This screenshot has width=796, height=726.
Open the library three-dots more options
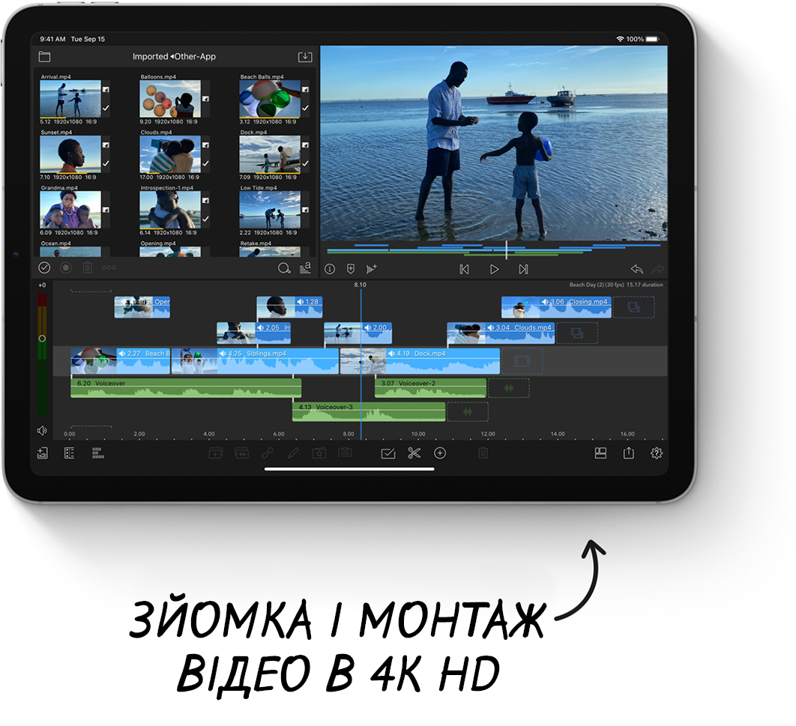(109, 267)
